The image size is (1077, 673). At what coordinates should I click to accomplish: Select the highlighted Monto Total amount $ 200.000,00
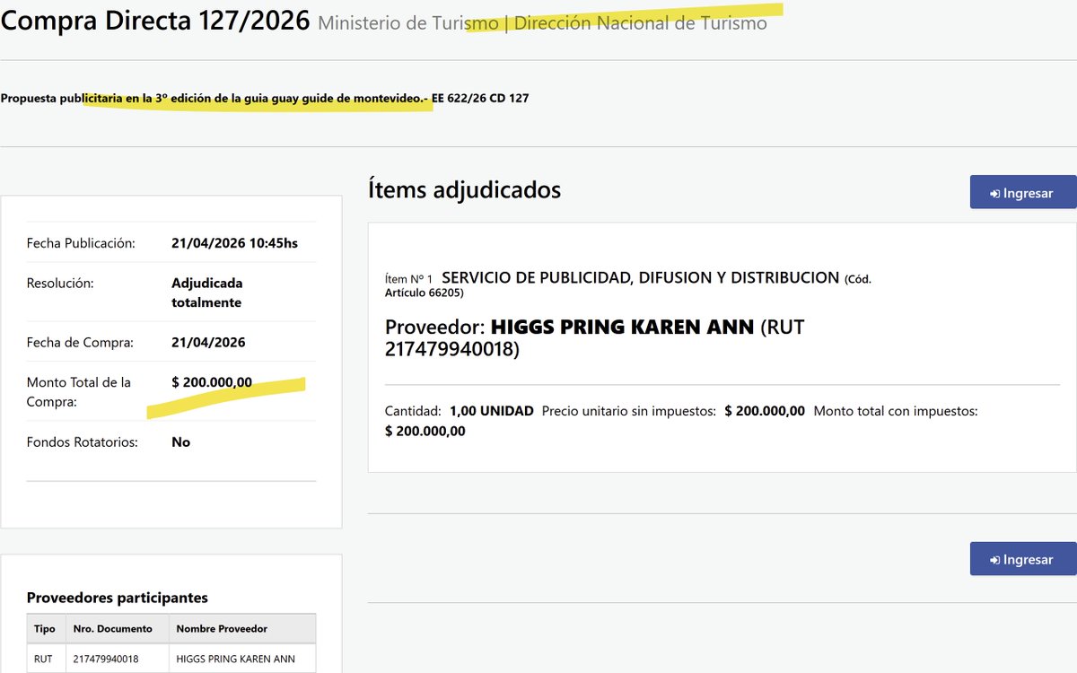pyautogui.click(x=211, y=381)
